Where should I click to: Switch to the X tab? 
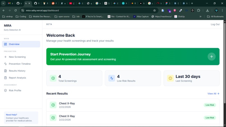pyautogui.click(x=63, y=3)
